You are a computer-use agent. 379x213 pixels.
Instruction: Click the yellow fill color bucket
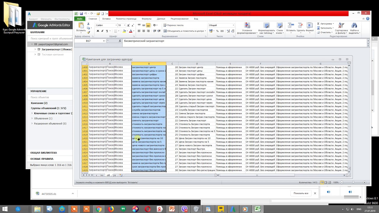coord(124,31)
